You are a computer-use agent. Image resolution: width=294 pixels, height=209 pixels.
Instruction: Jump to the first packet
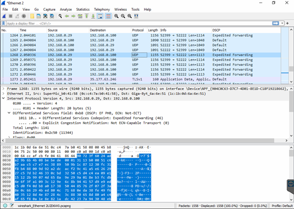[x=87, y=16]
